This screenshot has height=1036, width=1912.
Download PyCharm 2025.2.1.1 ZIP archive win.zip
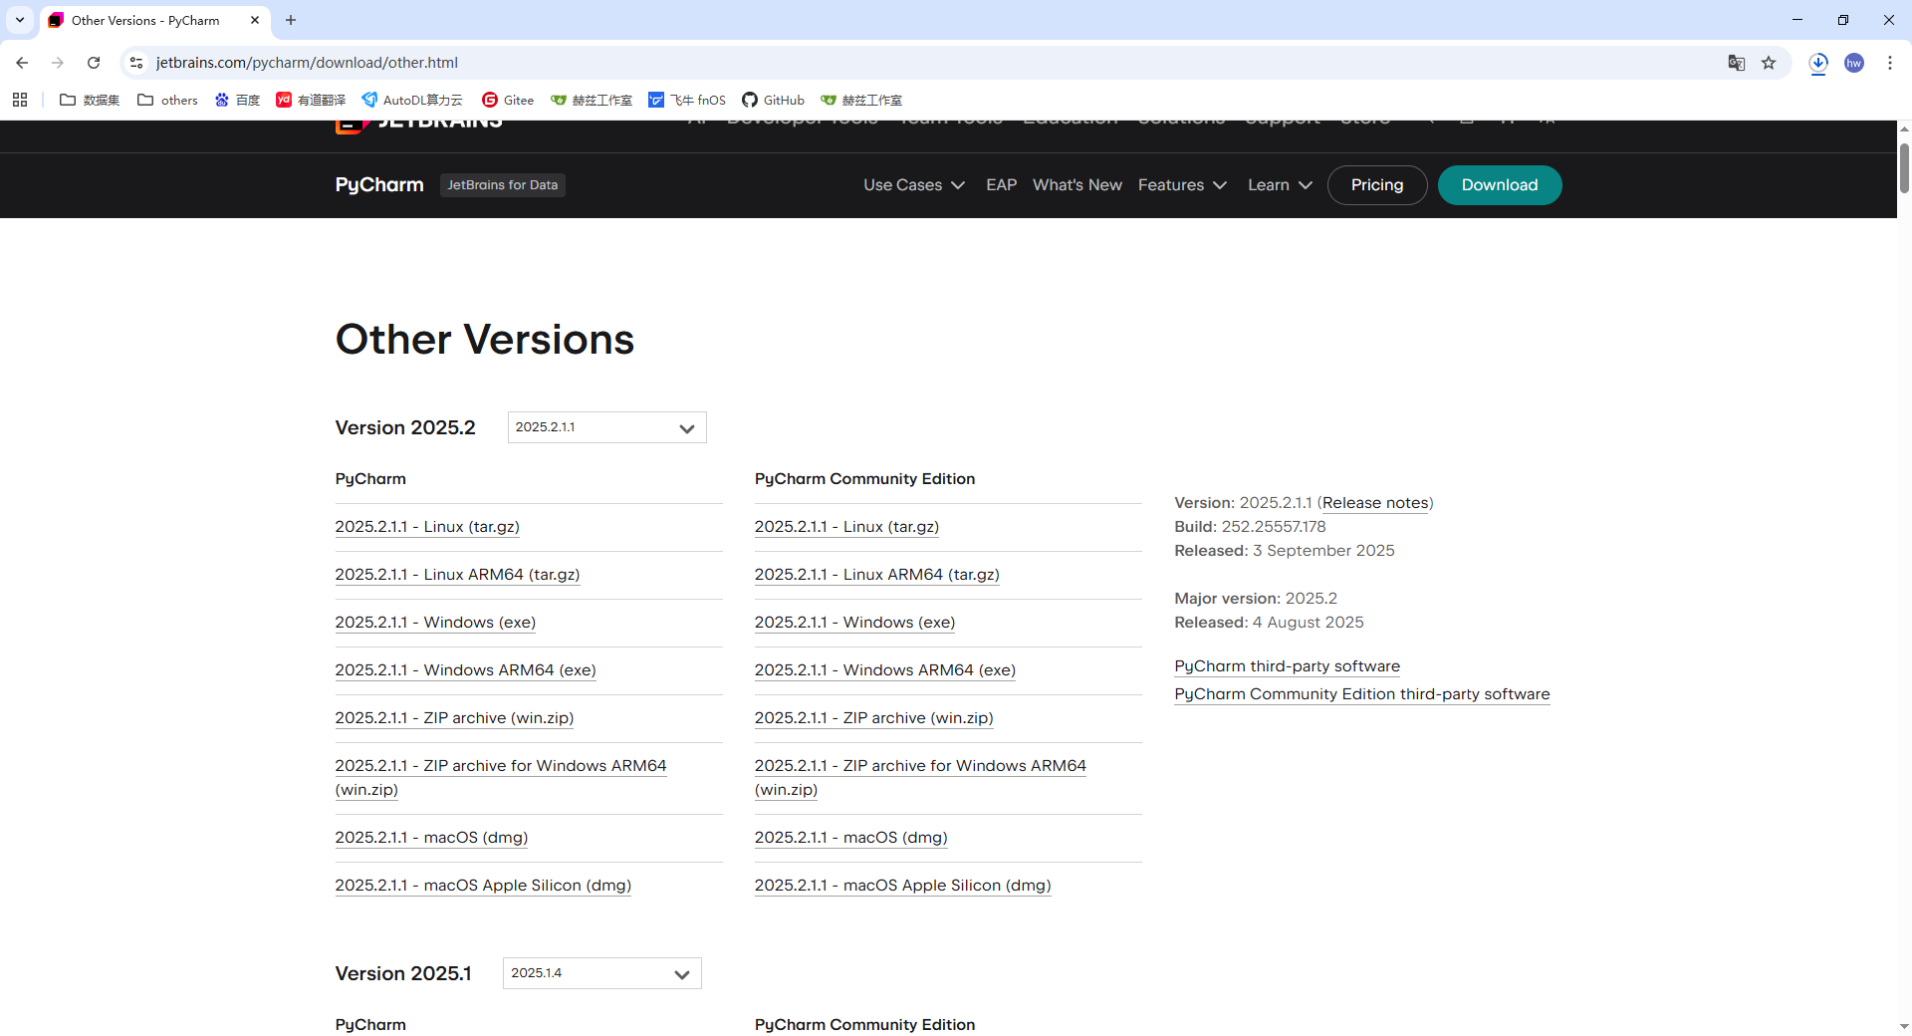454,718
